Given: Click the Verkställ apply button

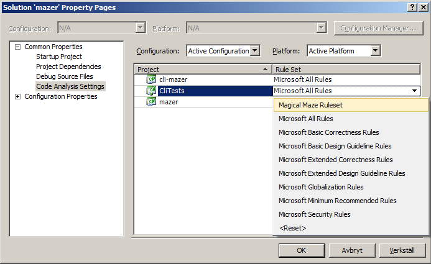Looking at the screenshot, I should (402, 250).
